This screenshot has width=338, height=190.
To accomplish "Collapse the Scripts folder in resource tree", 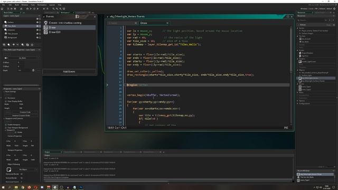I will [298, 50].
